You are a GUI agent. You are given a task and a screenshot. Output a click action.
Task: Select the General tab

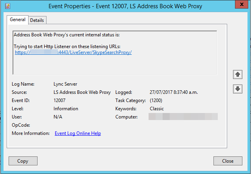(x=18, y=20)
